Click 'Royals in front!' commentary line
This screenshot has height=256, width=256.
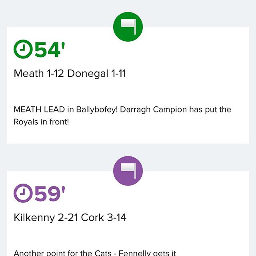coord(41,122)
